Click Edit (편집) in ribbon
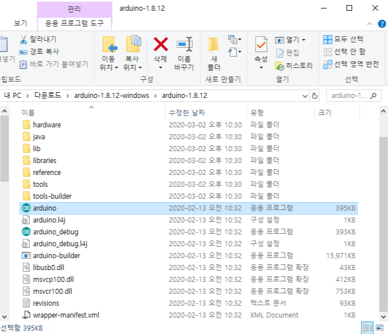The image size is (388, 334). point(287,53)
